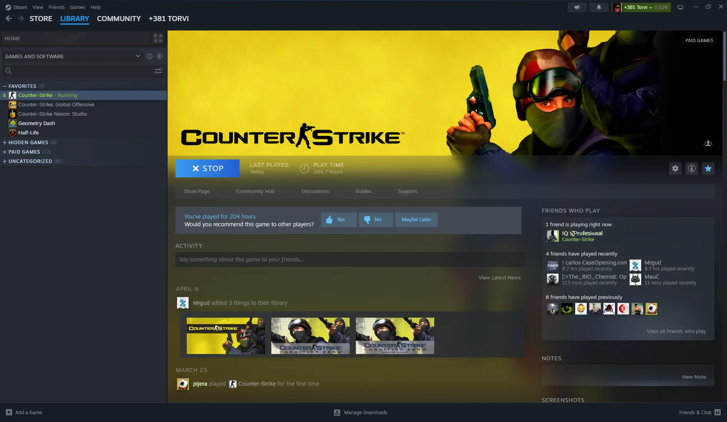The image size is (727, 422).
Task: Open the Counter-Strike manage gear icon
Action: [675, 168]
